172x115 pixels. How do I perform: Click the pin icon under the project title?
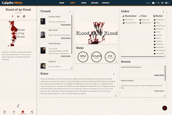click(13, 16)
